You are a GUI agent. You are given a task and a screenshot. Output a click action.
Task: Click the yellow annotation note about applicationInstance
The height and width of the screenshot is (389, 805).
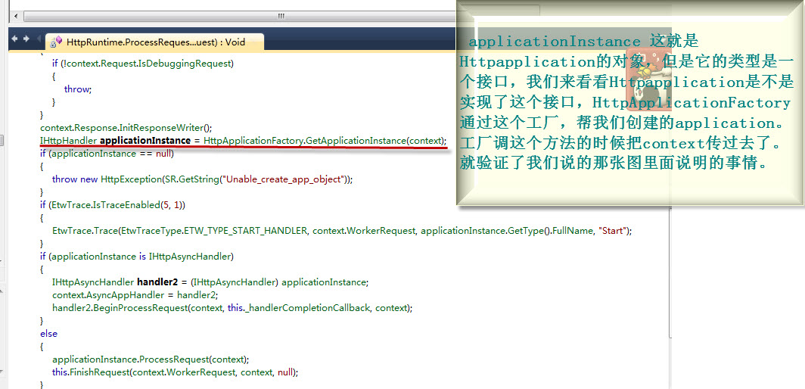coord(630,103)
